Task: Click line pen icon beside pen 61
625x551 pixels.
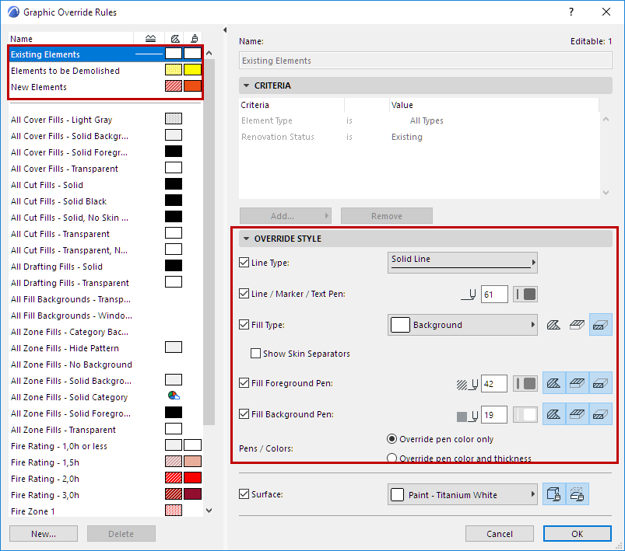Action: [469, 295]
